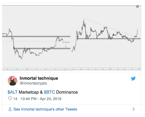Open the @inmortalcrypto handle
This screenshot has height=117, width=145.
(x=34, y=83)
